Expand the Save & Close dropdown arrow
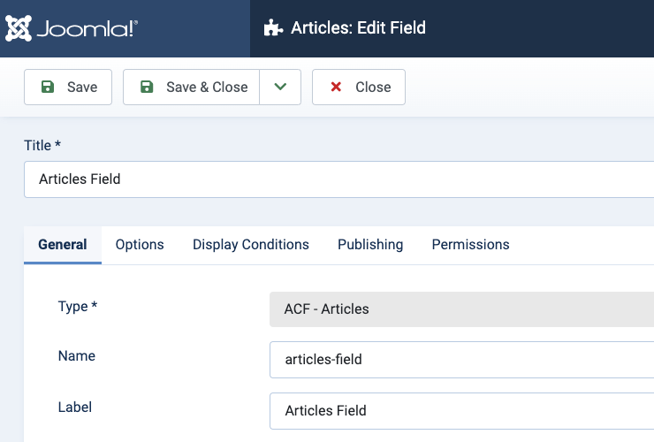This screenshot has width=654, height=442. [x=280, y=87]
